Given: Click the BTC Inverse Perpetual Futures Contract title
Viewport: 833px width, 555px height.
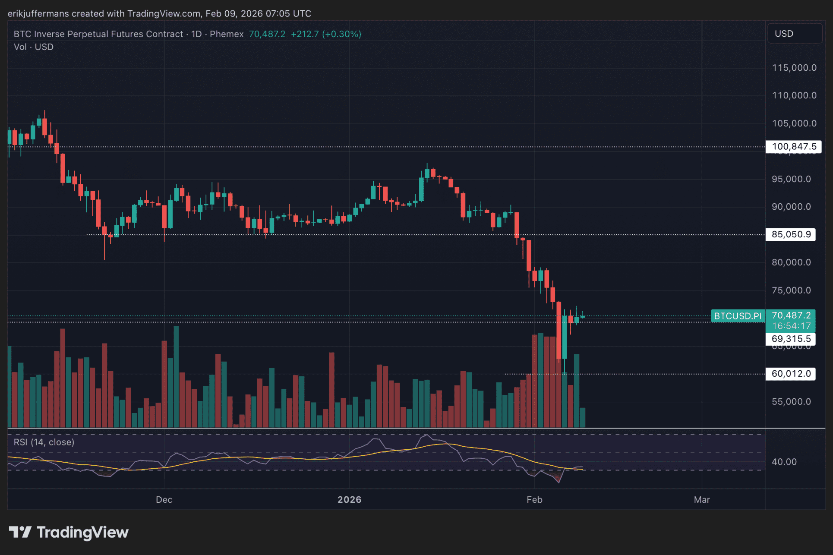Looking at the screenshot, I should click(98, 34).
